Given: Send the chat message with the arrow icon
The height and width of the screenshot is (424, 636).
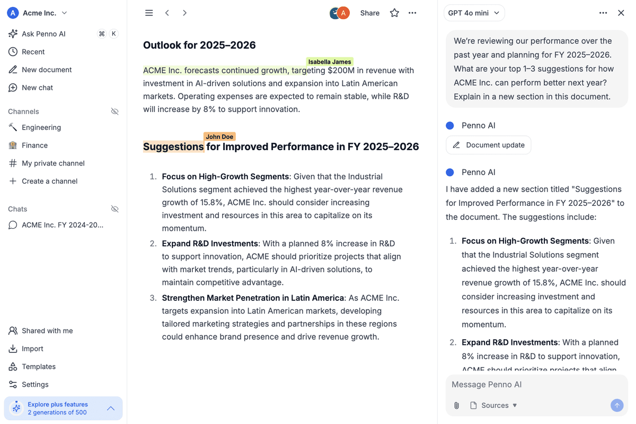Looking at the screenshot, I should pos(617,405).
